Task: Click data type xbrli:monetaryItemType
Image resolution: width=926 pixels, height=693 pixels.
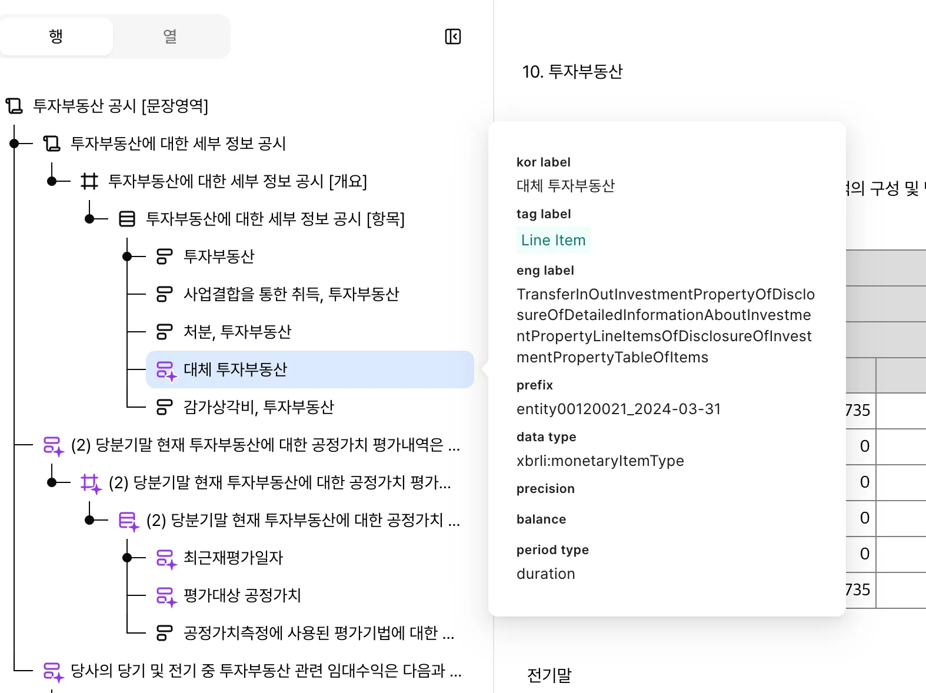Action: [x=600, y=461]
